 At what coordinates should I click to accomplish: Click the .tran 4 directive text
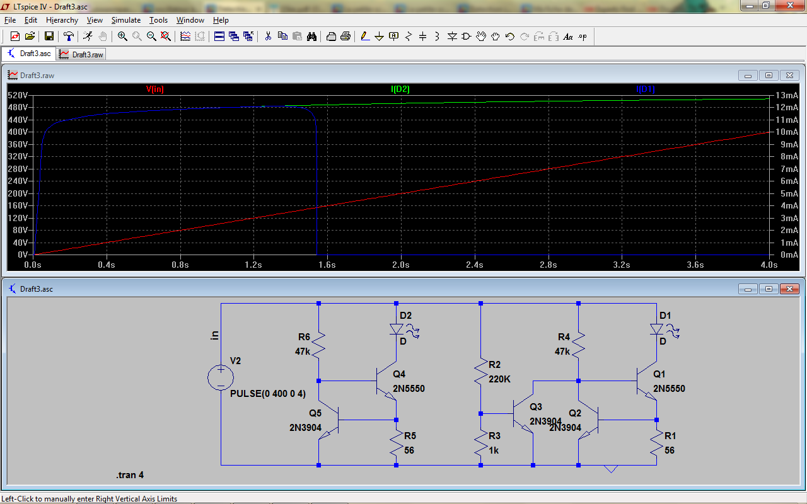click(130, 475)
